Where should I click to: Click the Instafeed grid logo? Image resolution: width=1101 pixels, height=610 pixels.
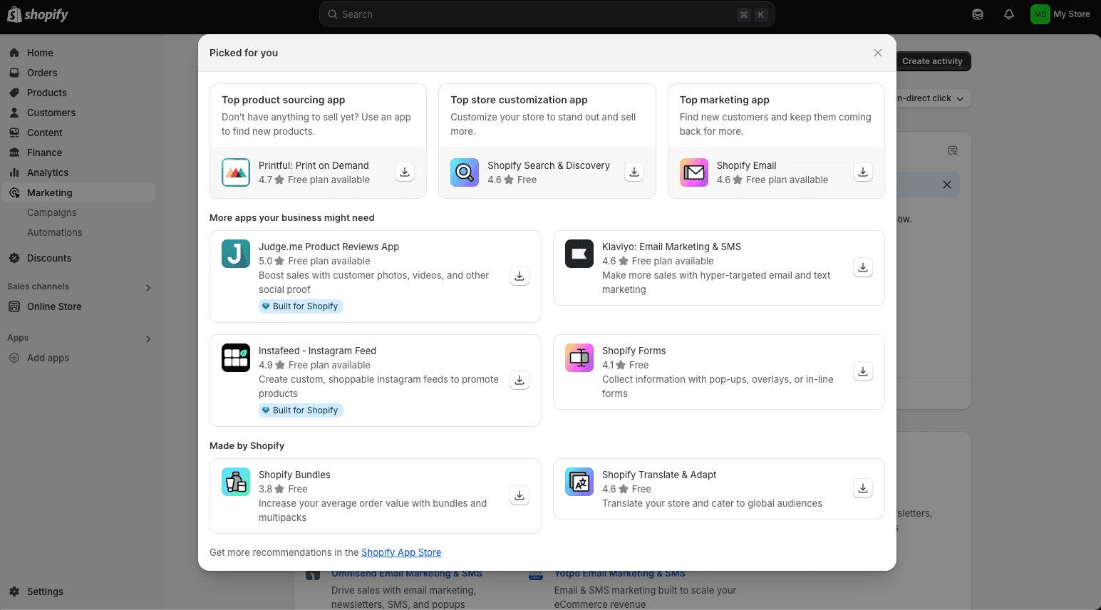(236, 358)
